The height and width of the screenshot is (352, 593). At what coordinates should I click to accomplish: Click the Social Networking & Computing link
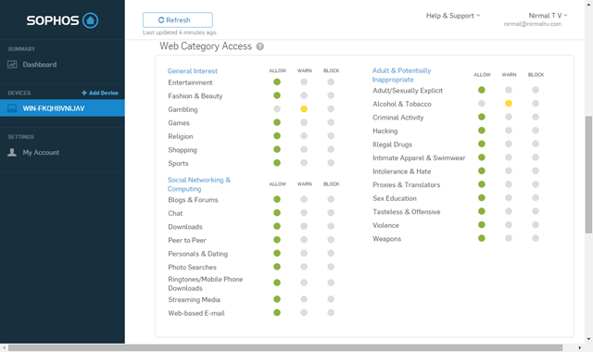[199, 184]
